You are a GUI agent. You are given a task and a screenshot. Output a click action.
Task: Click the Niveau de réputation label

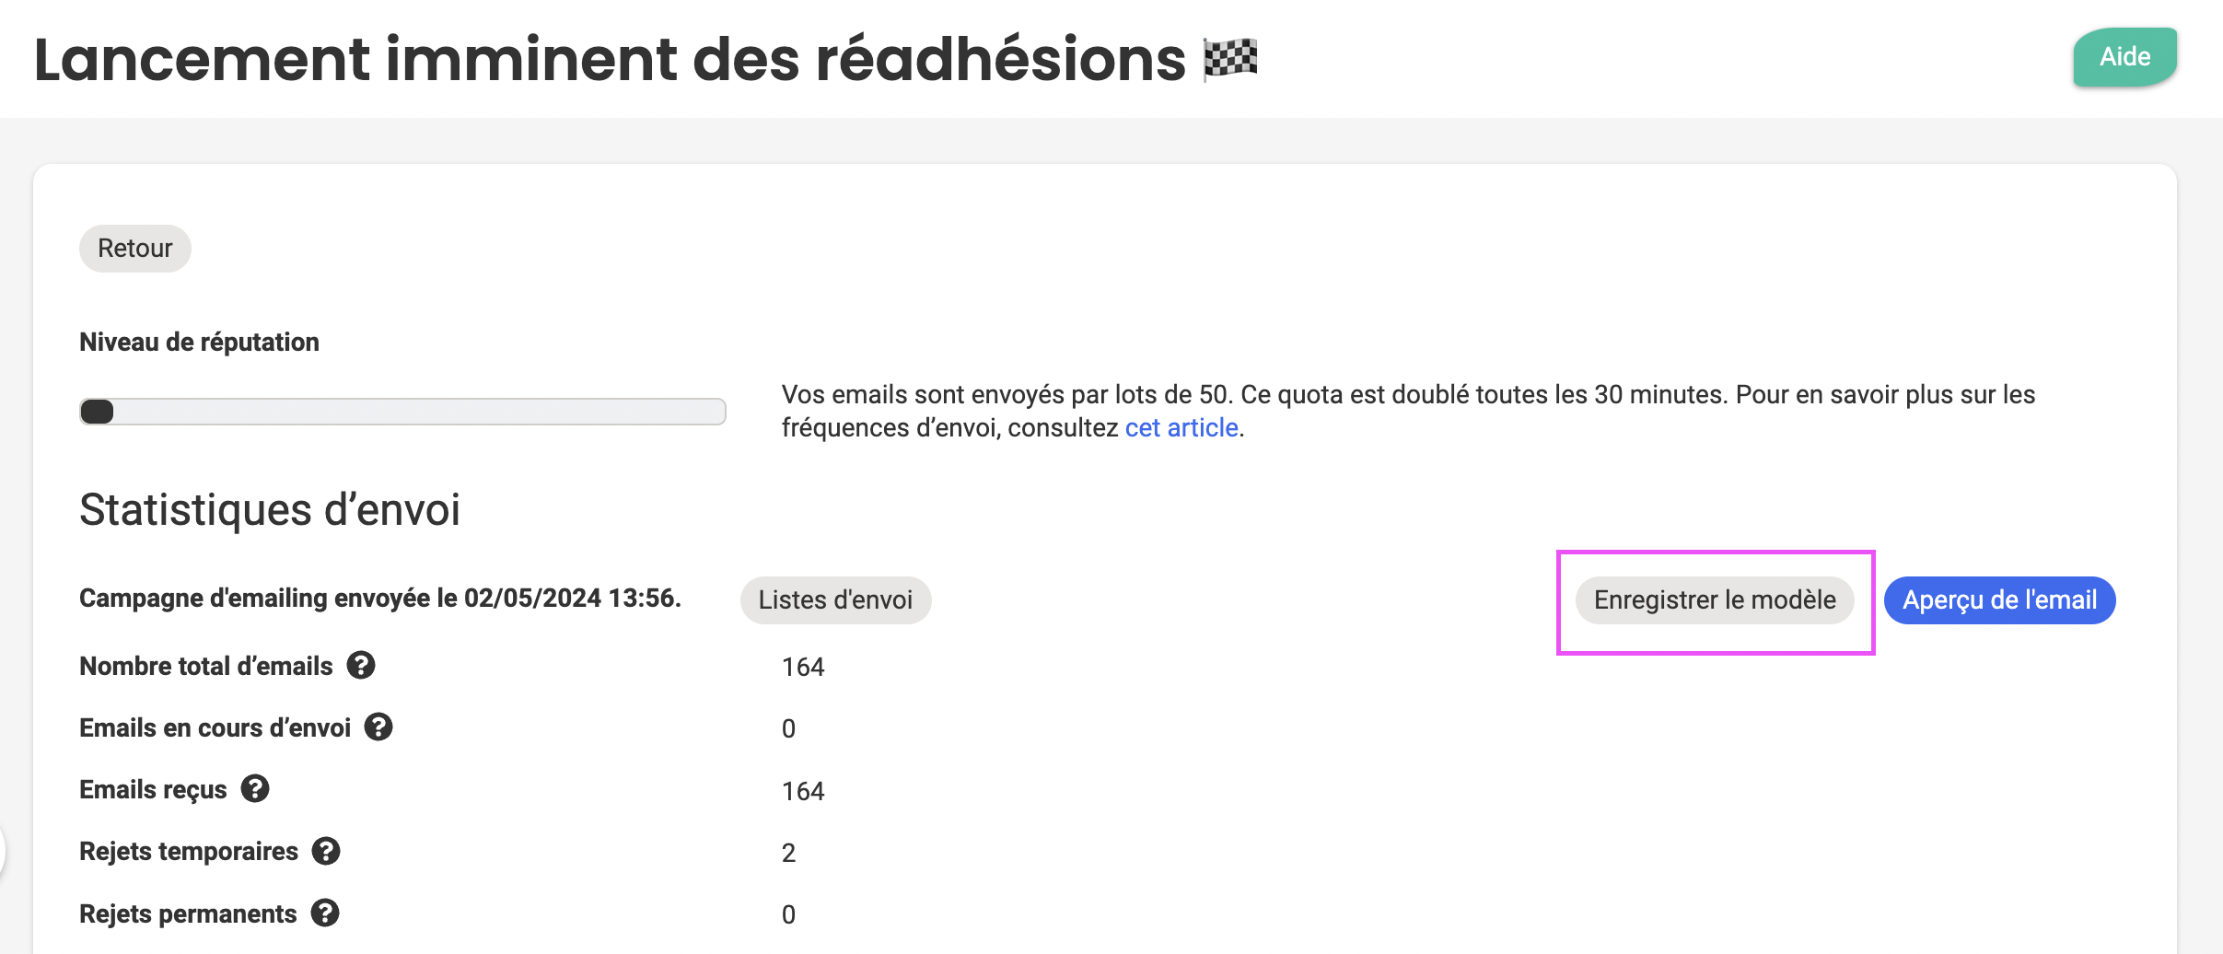pyautogui.click(x=199, y=342)
